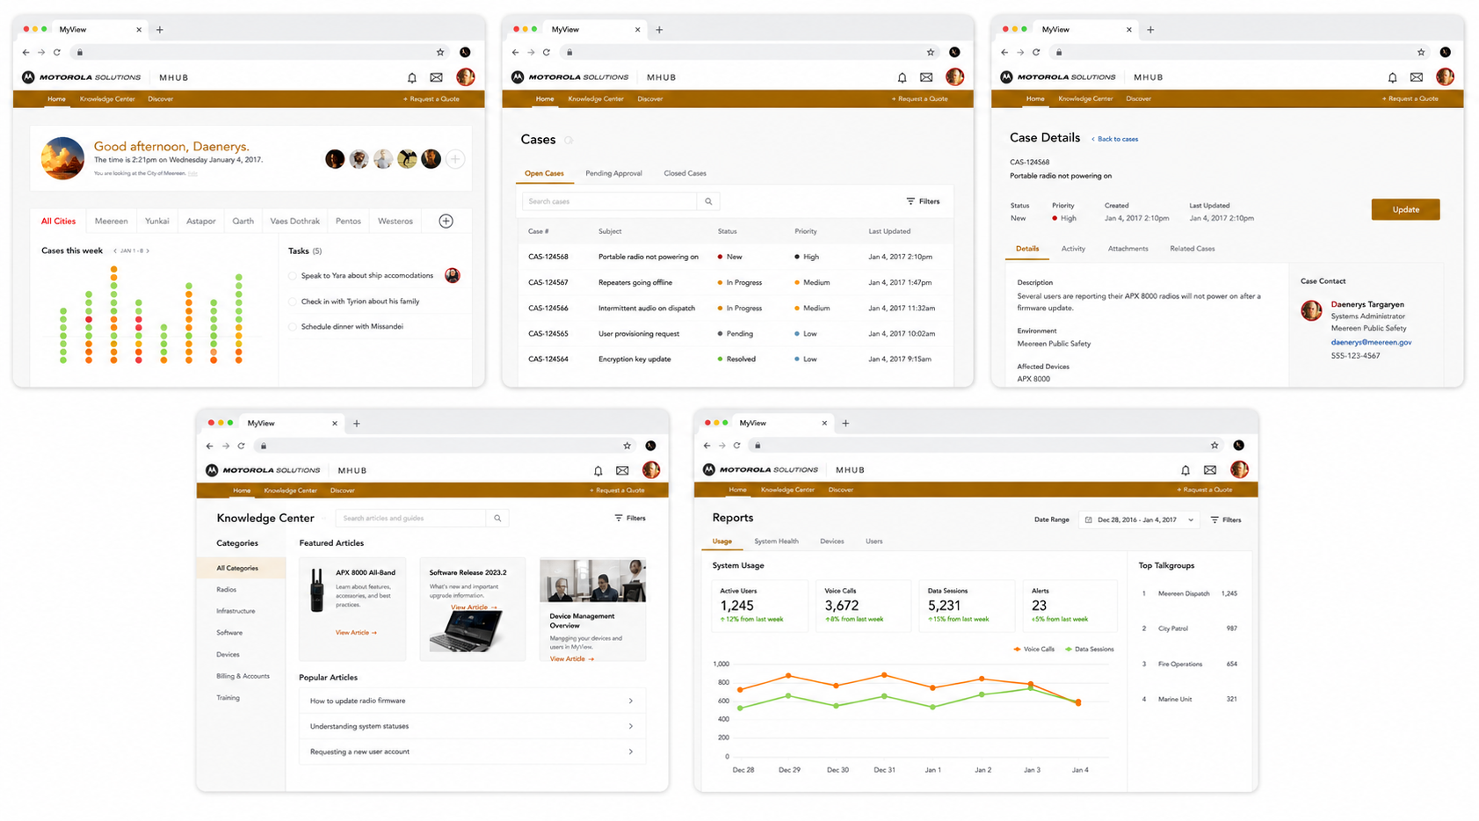Click the Update button in Case Details
This screenshot has width=1479, height=821.
(1405, 209)
